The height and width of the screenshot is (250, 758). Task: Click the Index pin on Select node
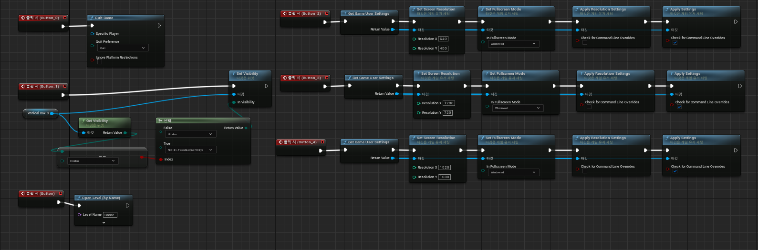pos(161,160)
